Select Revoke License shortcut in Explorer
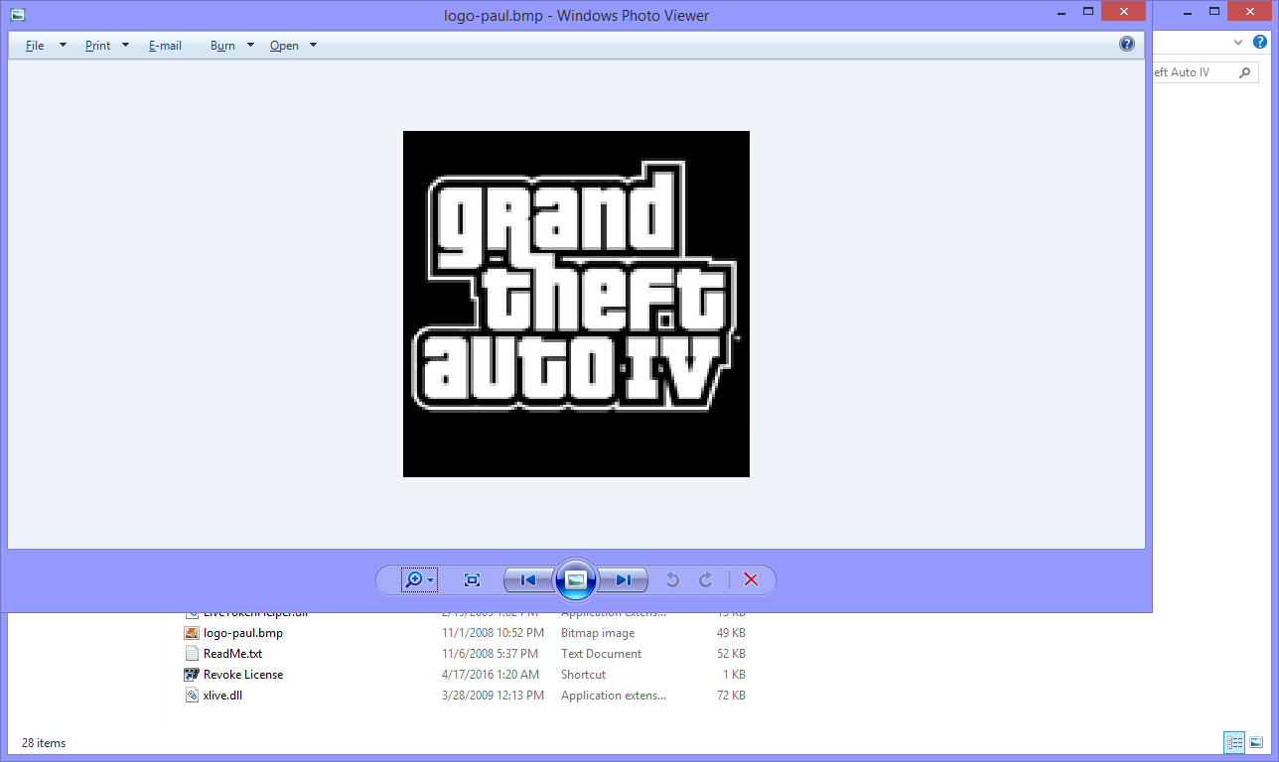 [243, 675]
